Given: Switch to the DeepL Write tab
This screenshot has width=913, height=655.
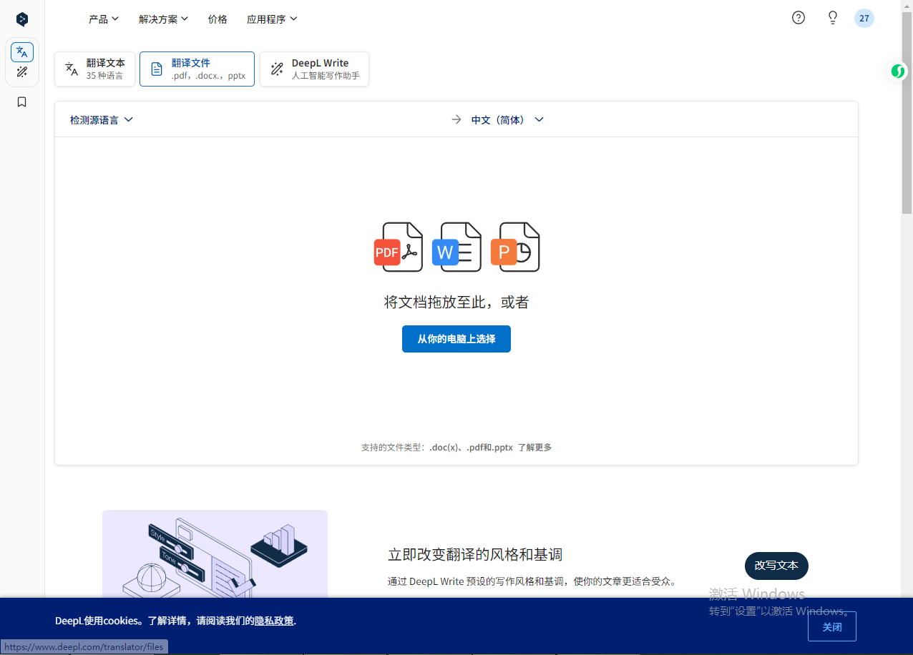Looking at the screenshot, I should point(314,69).
